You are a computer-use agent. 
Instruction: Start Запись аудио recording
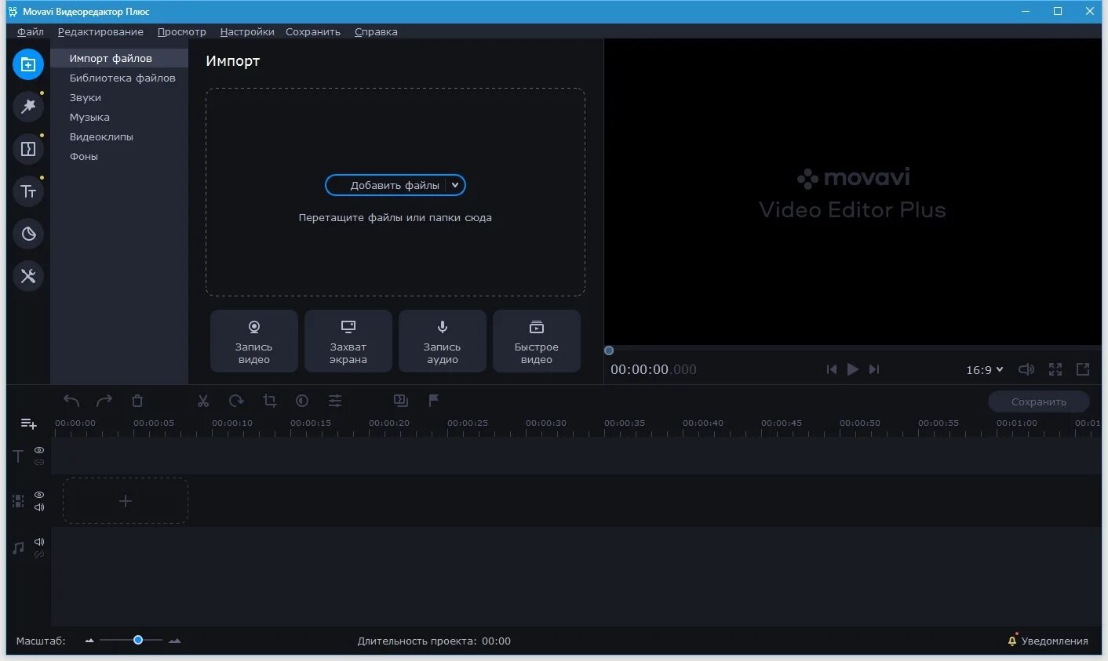(443, 341)
